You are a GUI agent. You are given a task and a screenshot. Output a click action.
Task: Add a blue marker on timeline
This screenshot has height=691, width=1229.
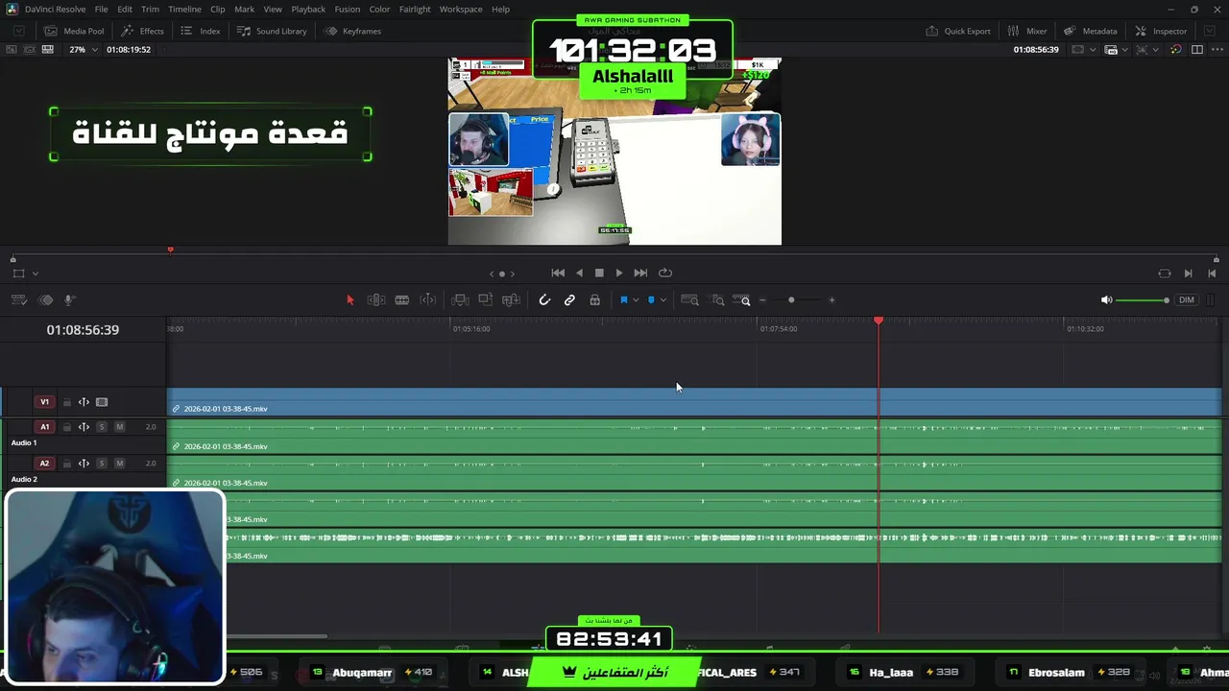[651, 300]
